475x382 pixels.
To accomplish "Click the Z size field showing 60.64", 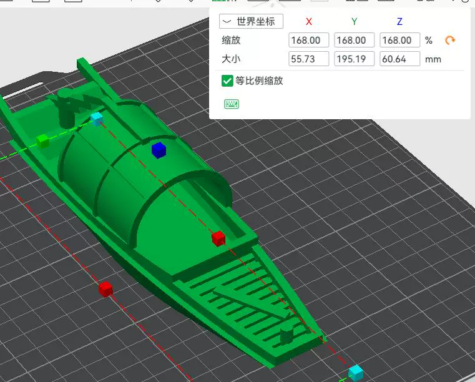I will coord(400,59).
